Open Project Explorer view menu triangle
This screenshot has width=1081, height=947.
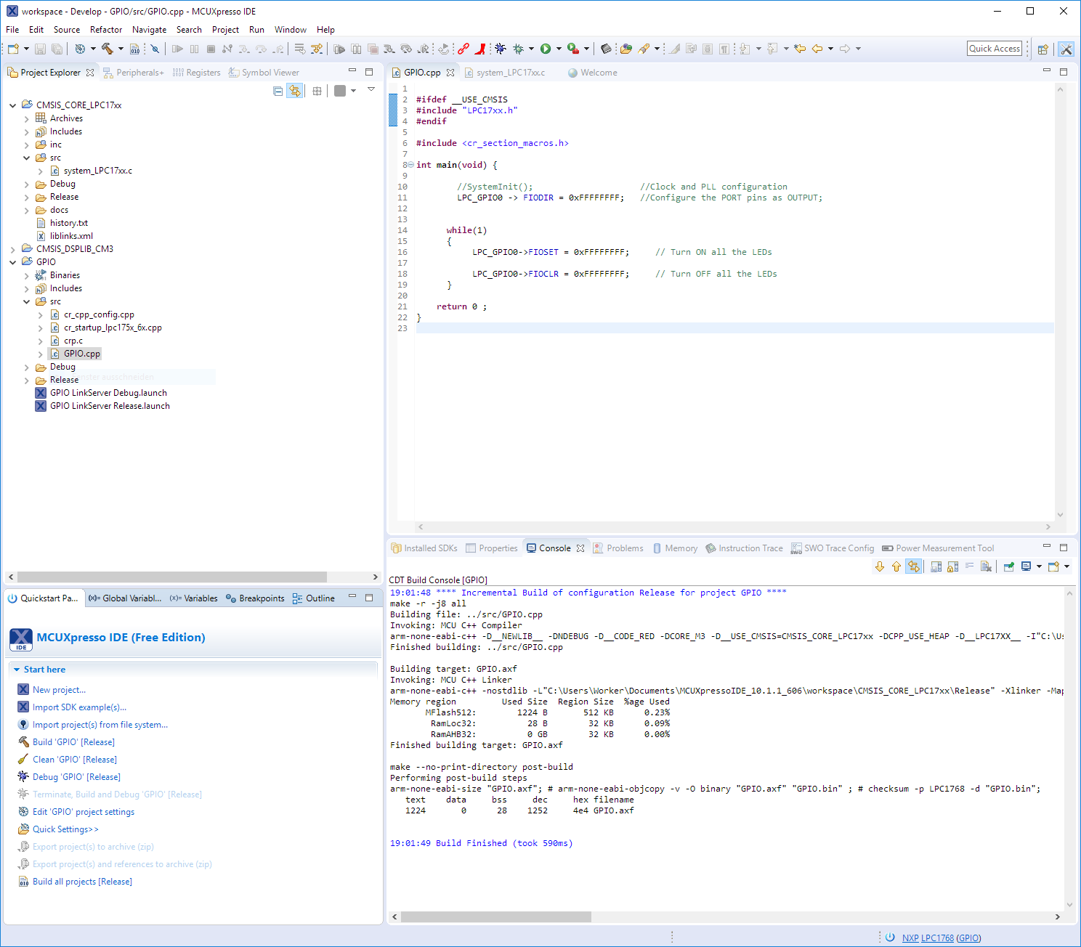pyautogui.click(x=371, y=90)
